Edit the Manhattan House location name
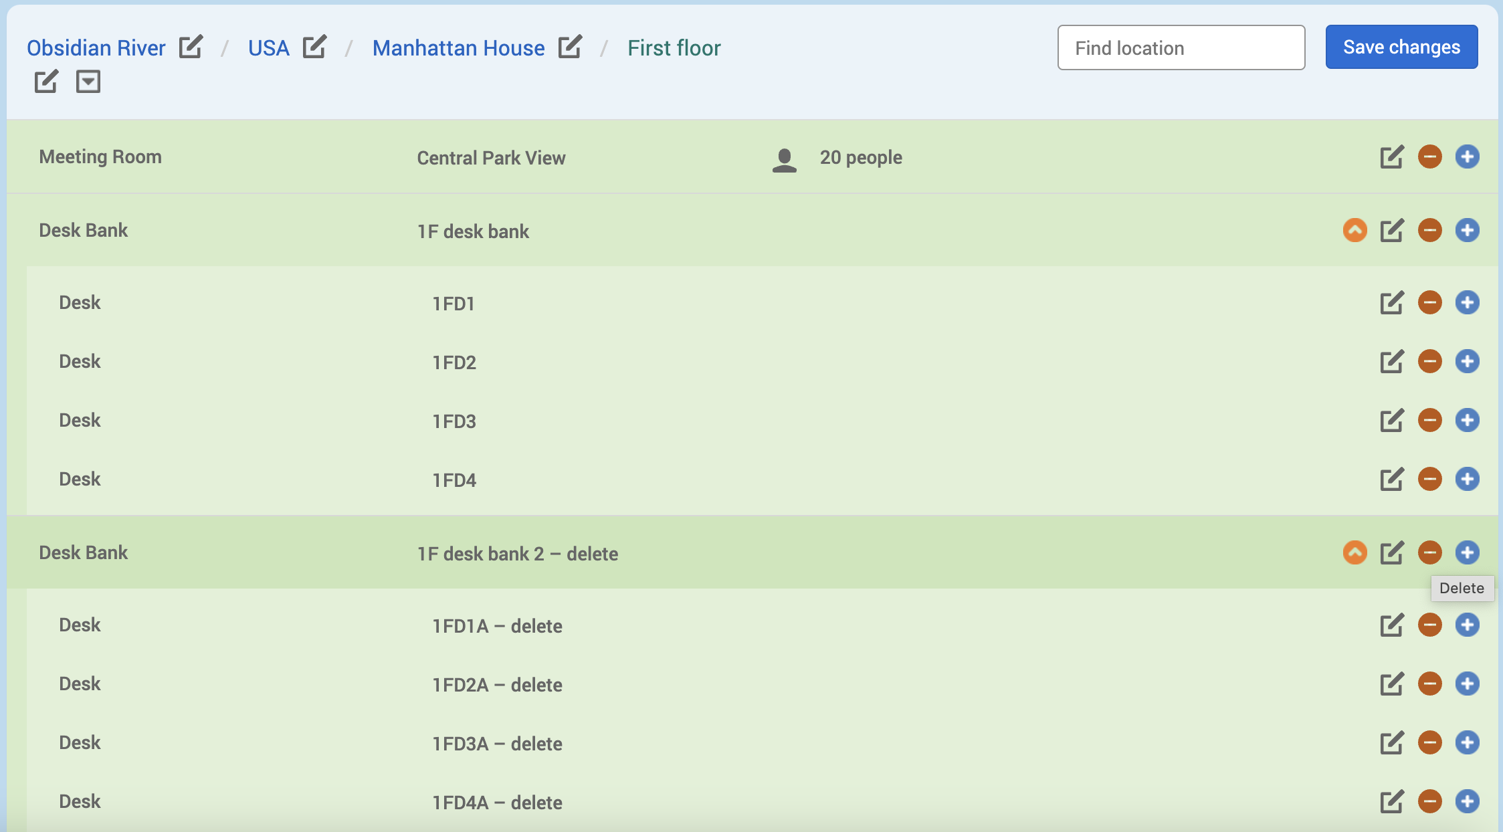Image resolution: width=1503 pixels, height=832 pixels. 570,47
